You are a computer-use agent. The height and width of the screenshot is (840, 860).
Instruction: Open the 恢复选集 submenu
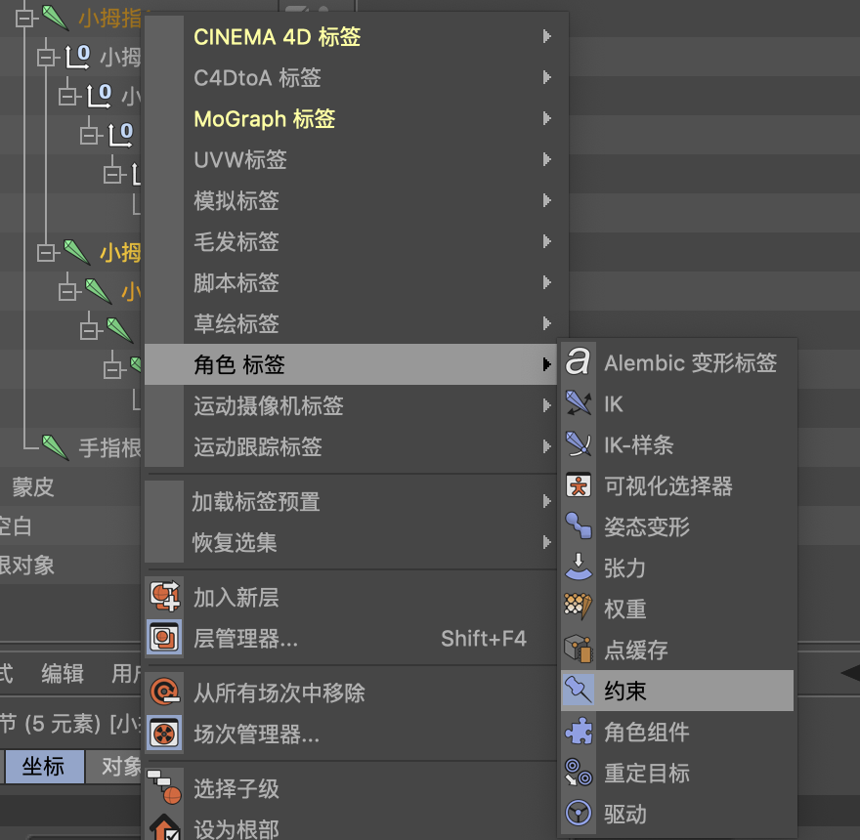350,542
